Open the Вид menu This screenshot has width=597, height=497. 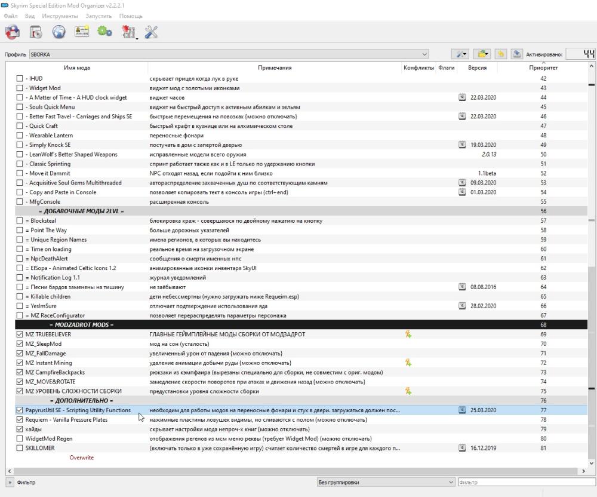(30, 16)
